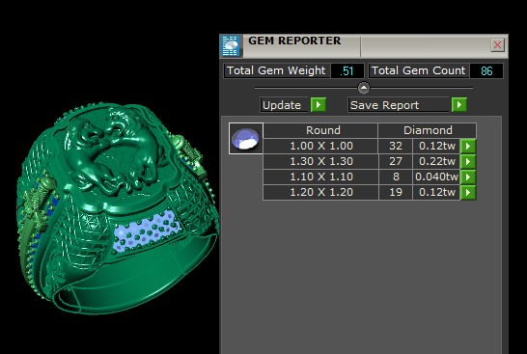Viewport: 527px width, 354px height.
Task: Click the Diamond column header
Action: (428, 130)
